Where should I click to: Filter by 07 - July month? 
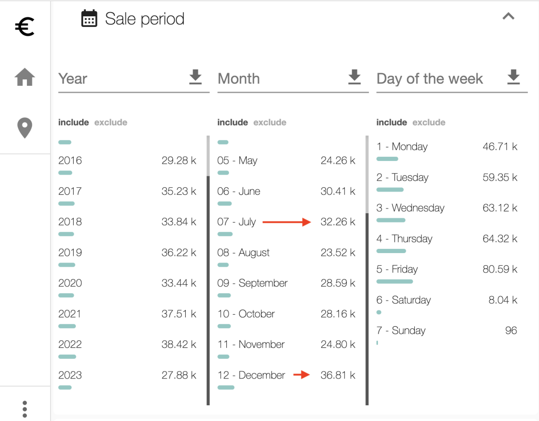(x=237, y=222)
